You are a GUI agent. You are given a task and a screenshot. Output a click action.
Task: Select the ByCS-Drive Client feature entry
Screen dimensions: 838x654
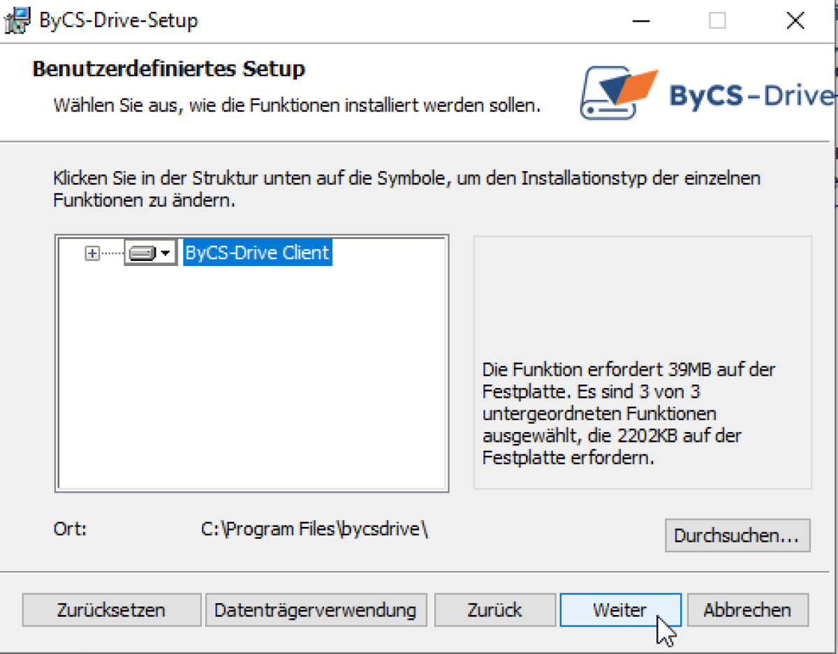256,253
